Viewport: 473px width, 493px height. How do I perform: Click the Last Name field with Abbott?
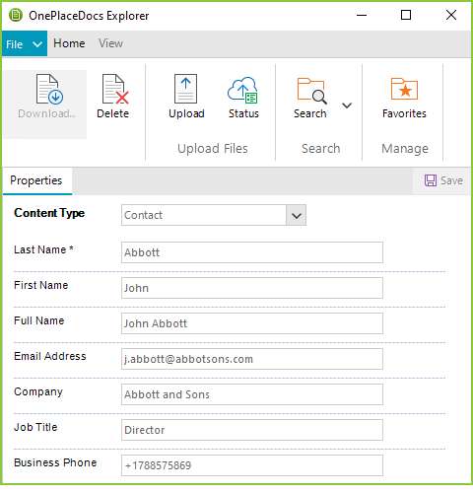[x=252, y=252]
